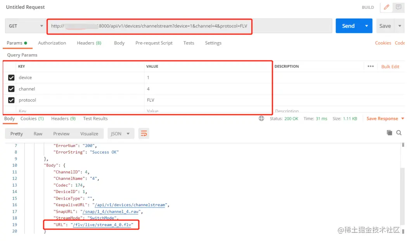Open the Test Results tab
This screenshot has width=407, height=241.
pyautogui.click(x=95, y=118)
